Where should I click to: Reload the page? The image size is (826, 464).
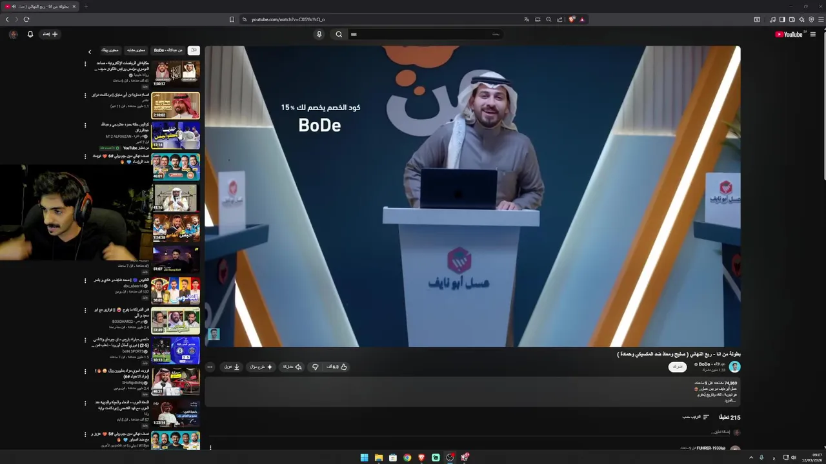pyautogui.click(x=26, y=19)
